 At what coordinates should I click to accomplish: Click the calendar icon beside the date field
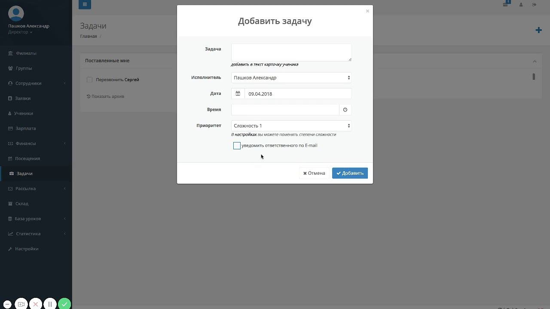pyautogui.click(x=238, y=94)
